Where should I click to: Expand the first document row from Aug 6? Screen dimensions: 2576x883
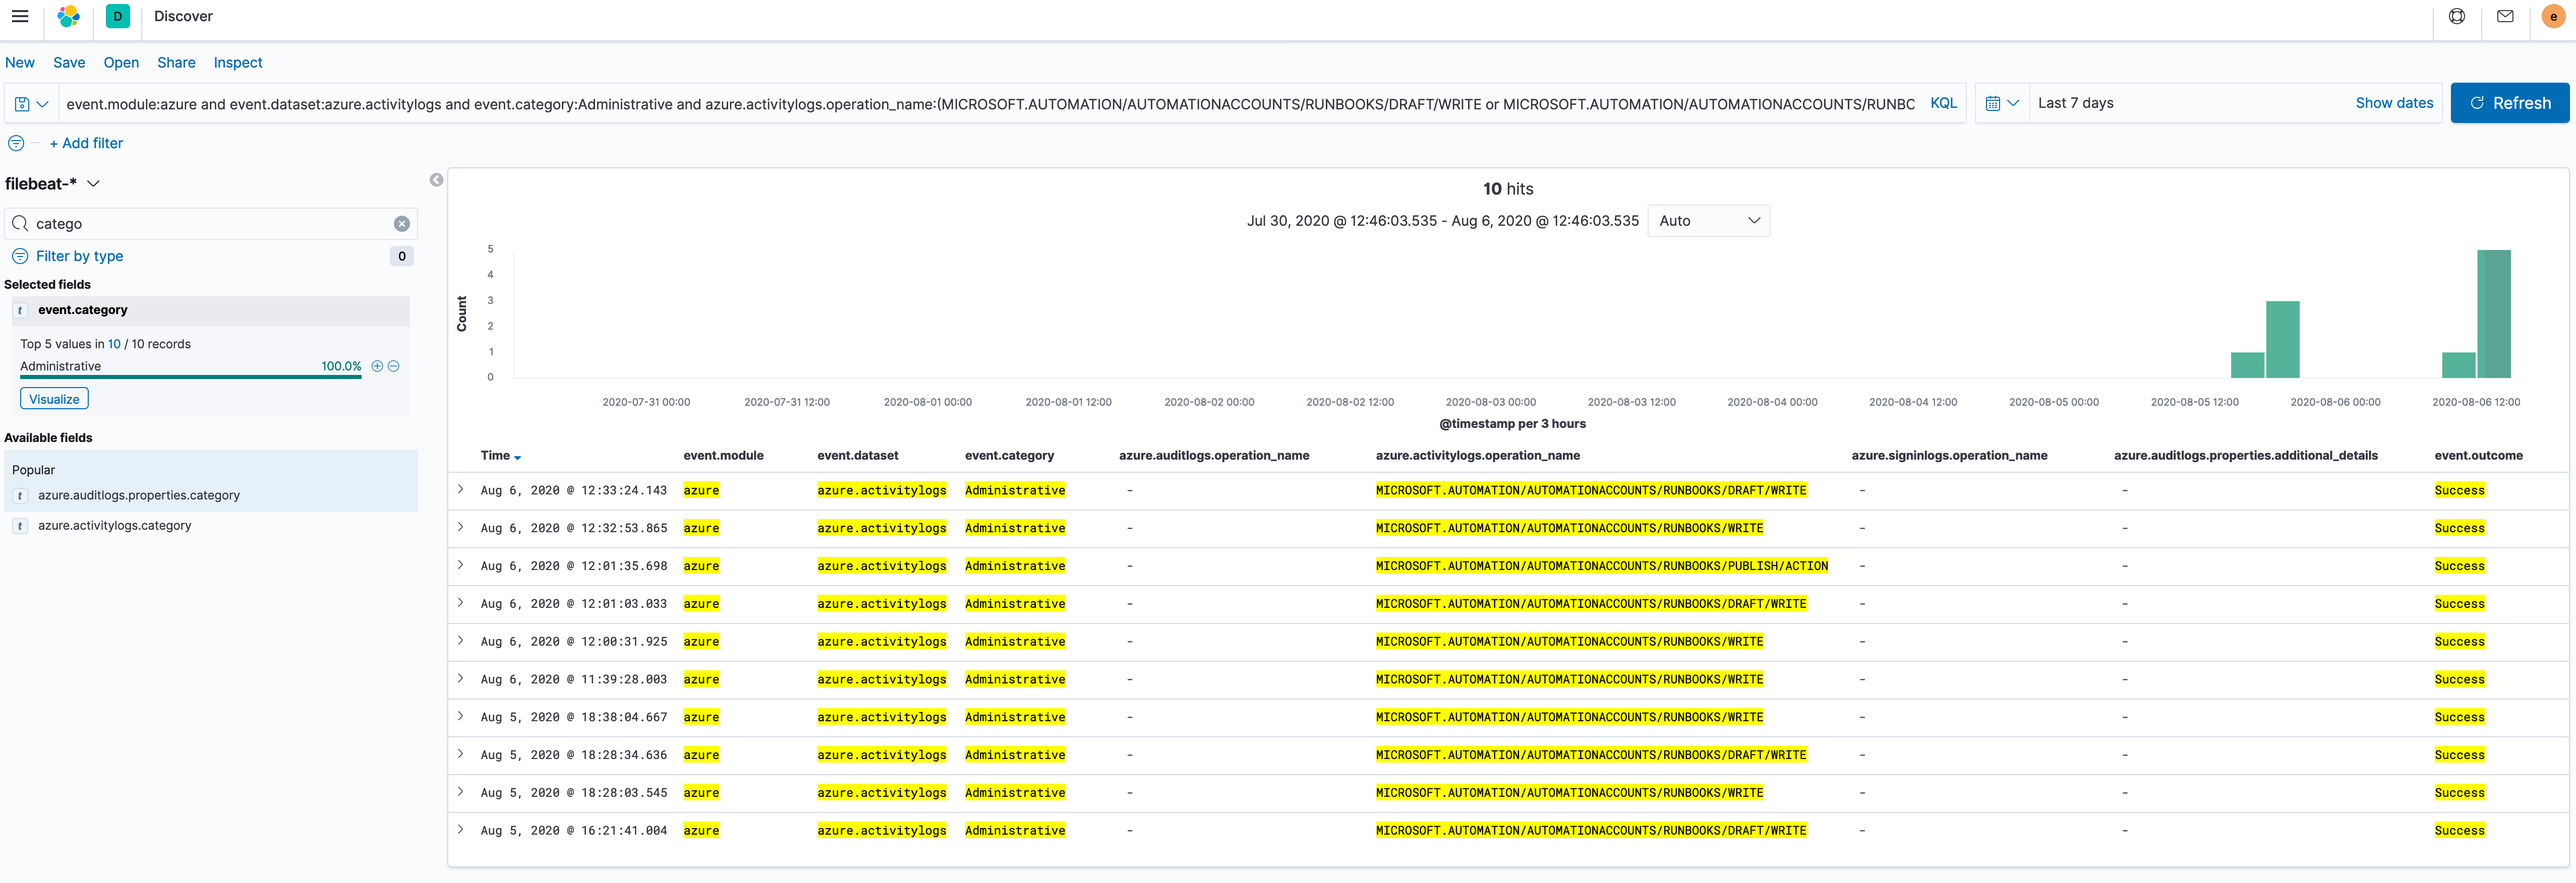[461, 488]
